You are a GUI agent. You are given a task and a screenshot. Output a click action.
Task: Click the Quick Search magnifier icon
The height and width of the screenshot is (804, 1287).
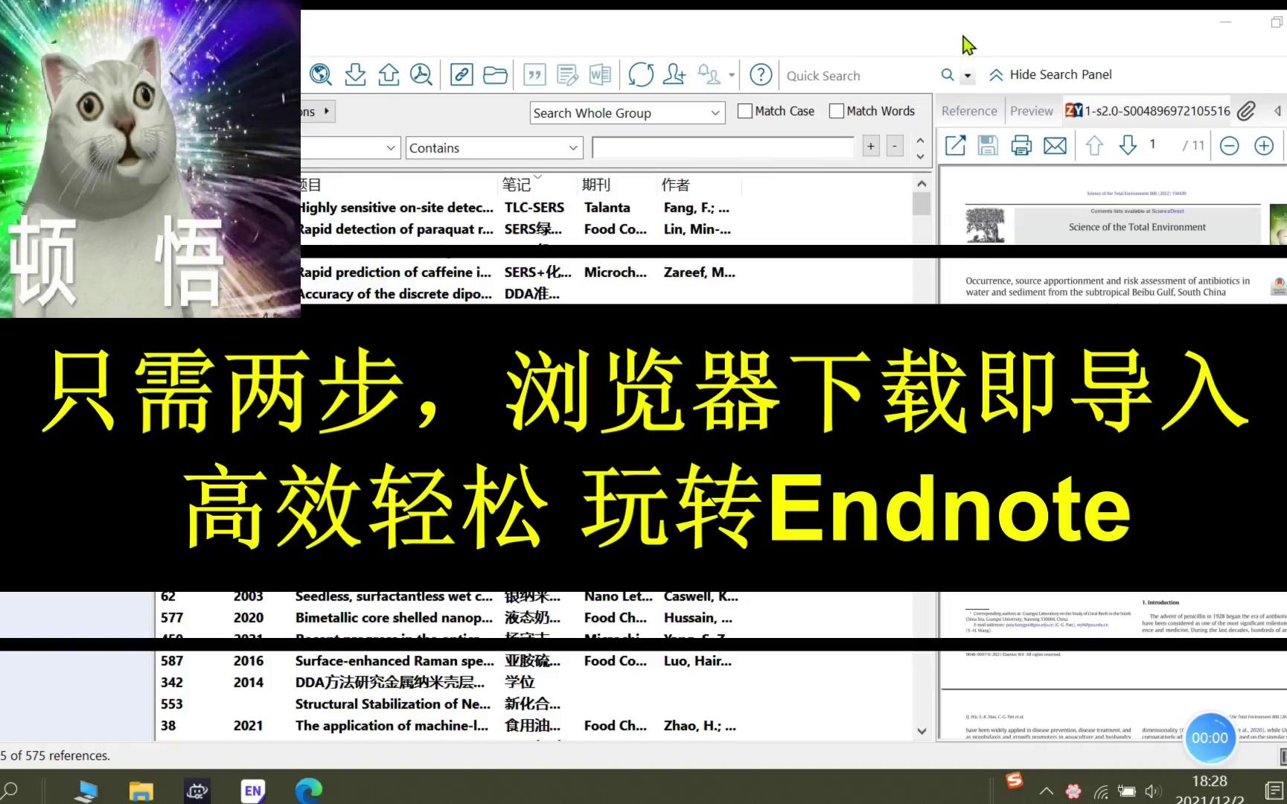pos(948,74)
